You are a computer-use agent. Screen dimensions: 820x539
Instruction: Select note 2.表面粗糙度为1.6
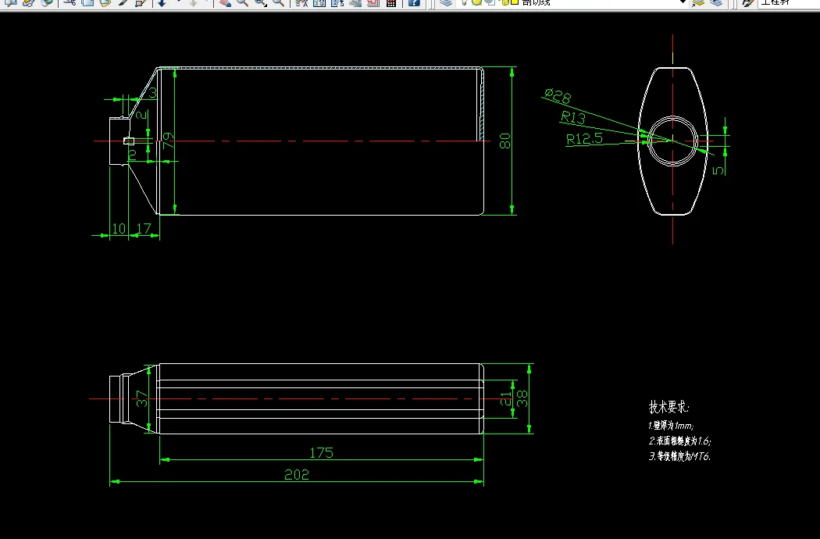[x=680, y=441]
